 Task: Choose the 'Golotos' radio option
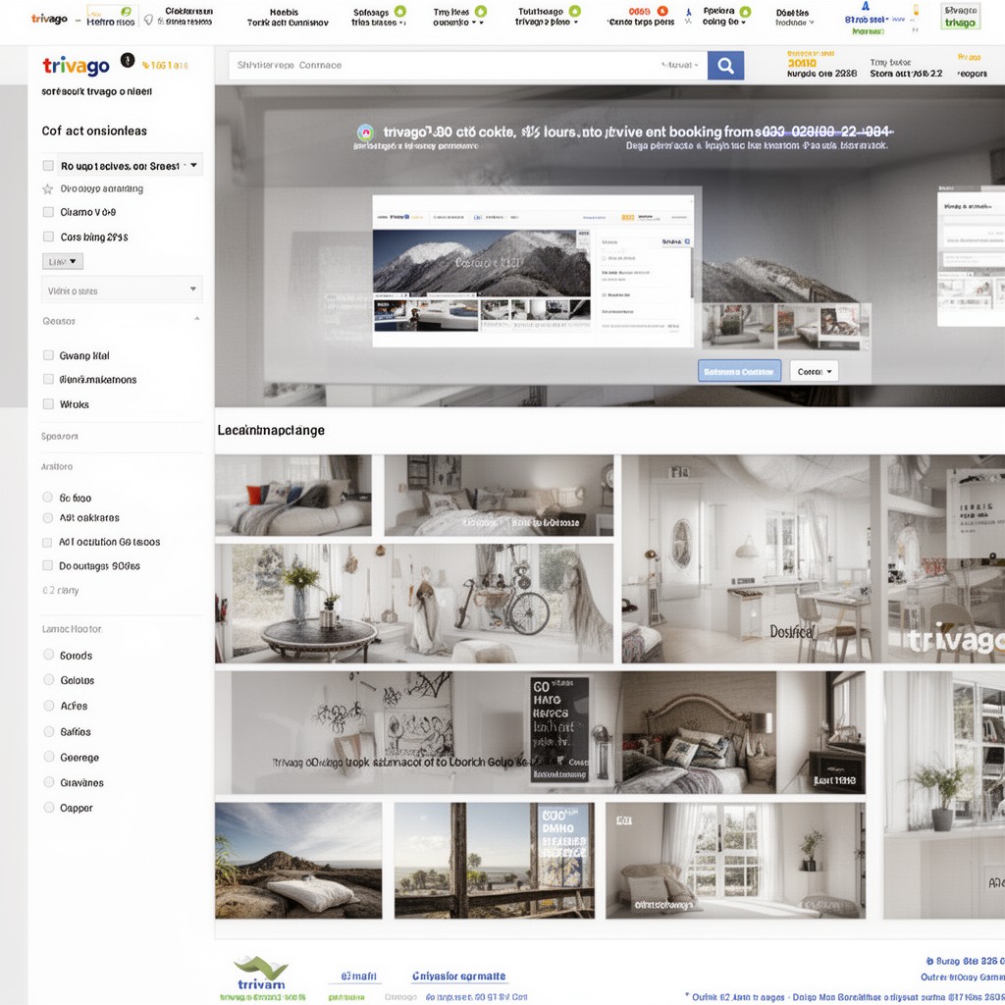click(49, 679)
